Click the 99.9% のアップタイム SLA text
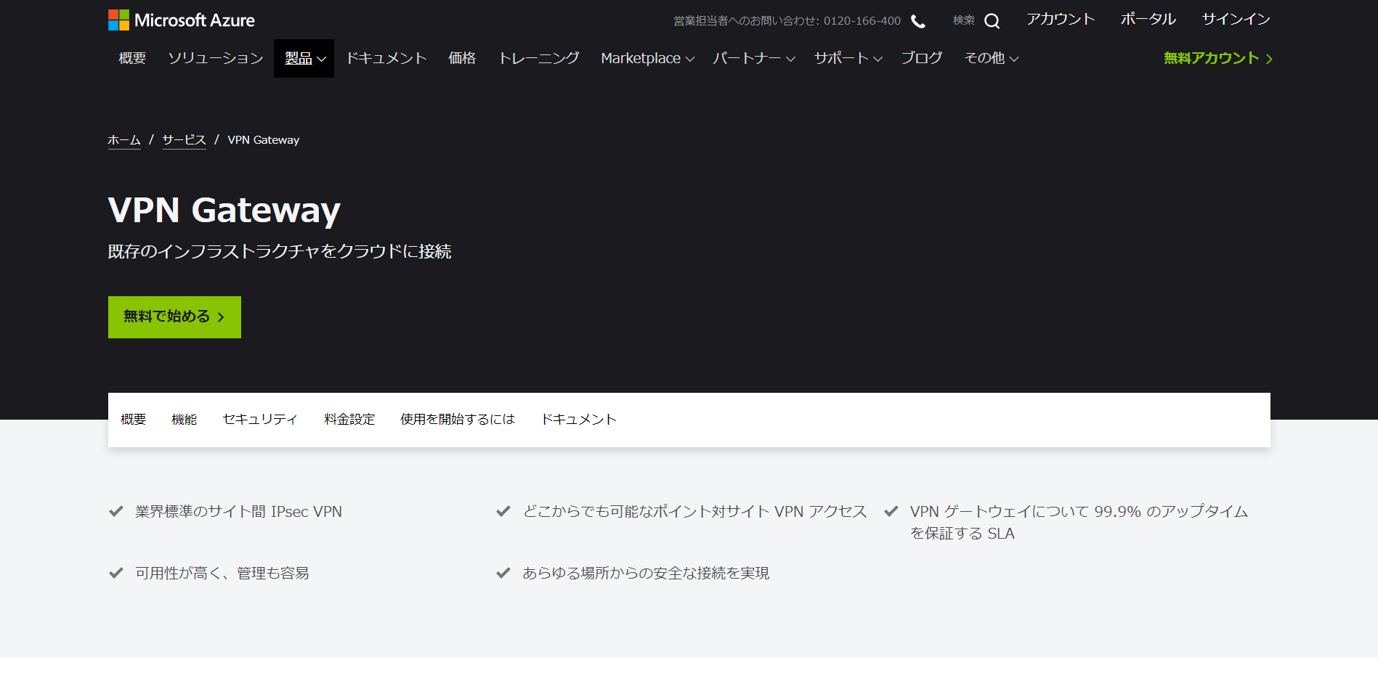The width and height of the screenshot is (1378, 681). [1079, 523]
